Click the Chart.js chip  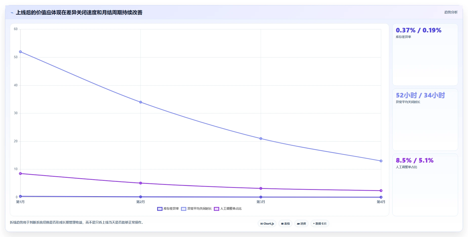[x=267, y=224]
